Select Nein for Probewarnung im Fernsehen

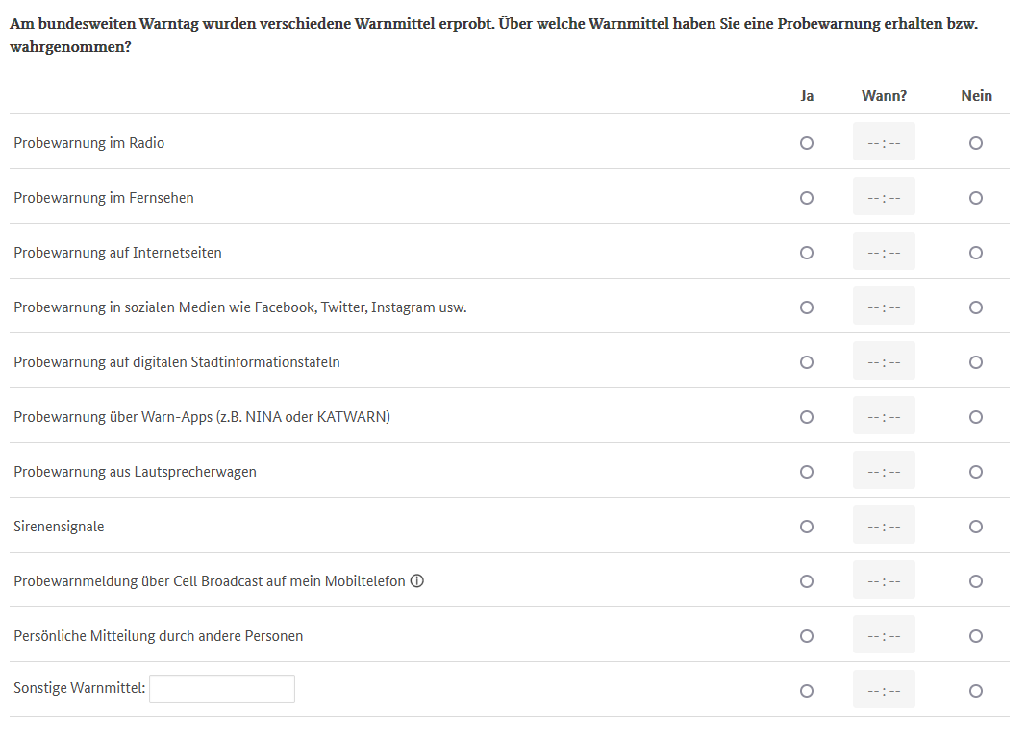(976, 197)
